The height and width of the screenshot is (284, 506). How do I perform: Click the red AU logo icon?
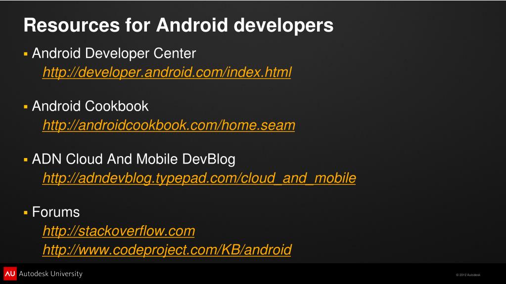tap(10, 274)
